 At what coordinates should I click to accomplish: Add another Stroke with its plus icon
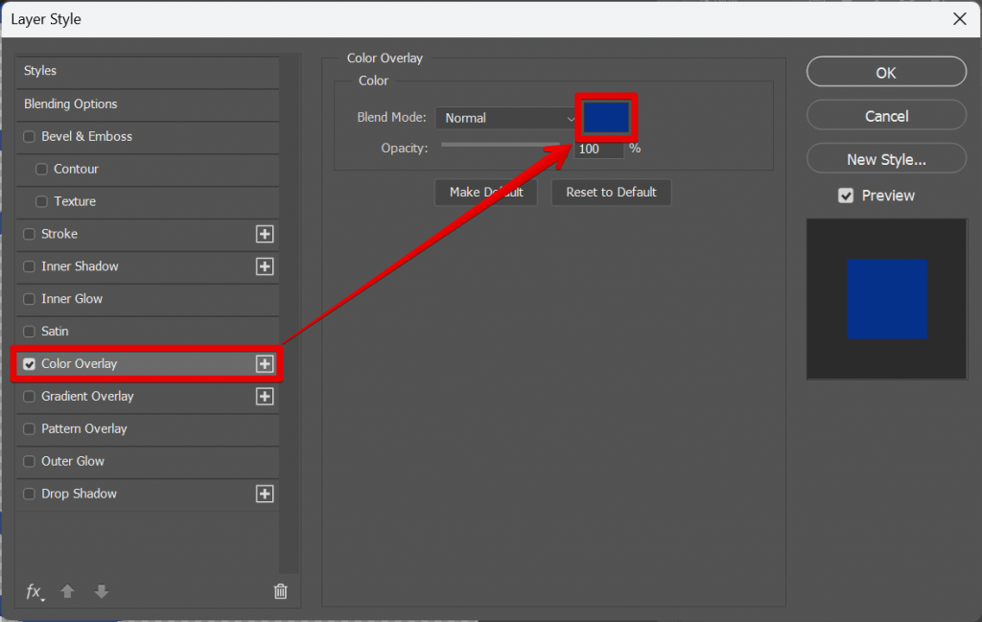(x=265, y=234)
